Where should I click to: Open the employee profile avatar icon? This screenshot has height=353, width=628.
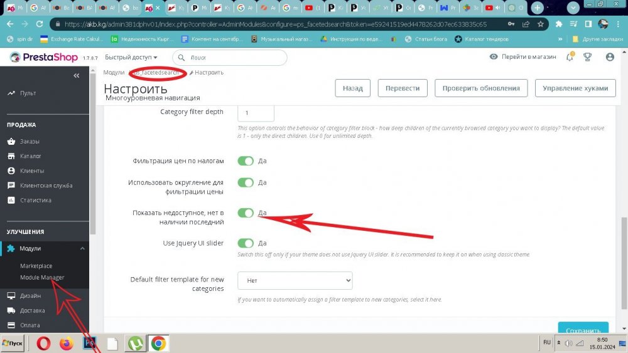(610, 57)
